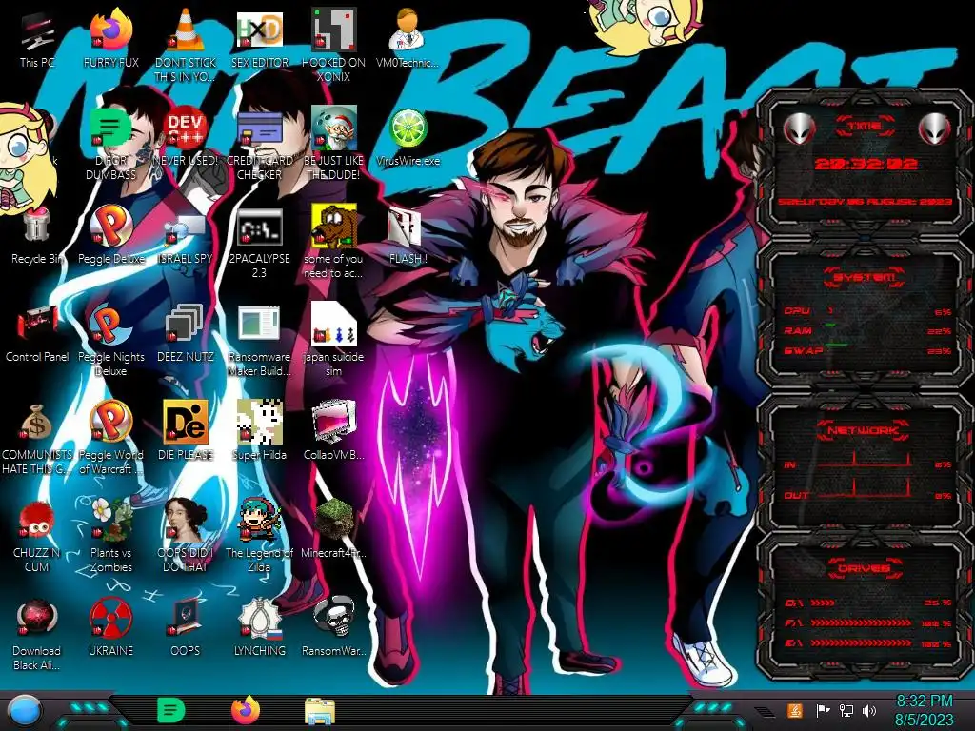Viewport: 975px width, 731px height.
Task: Click the volume speaker tray icon
Action: coord(869,710)
